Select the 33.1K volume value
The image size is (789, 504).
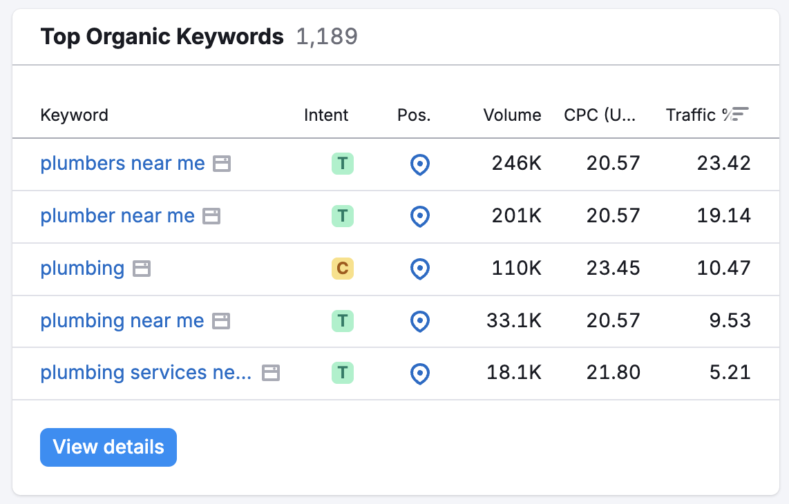point(514,320)
